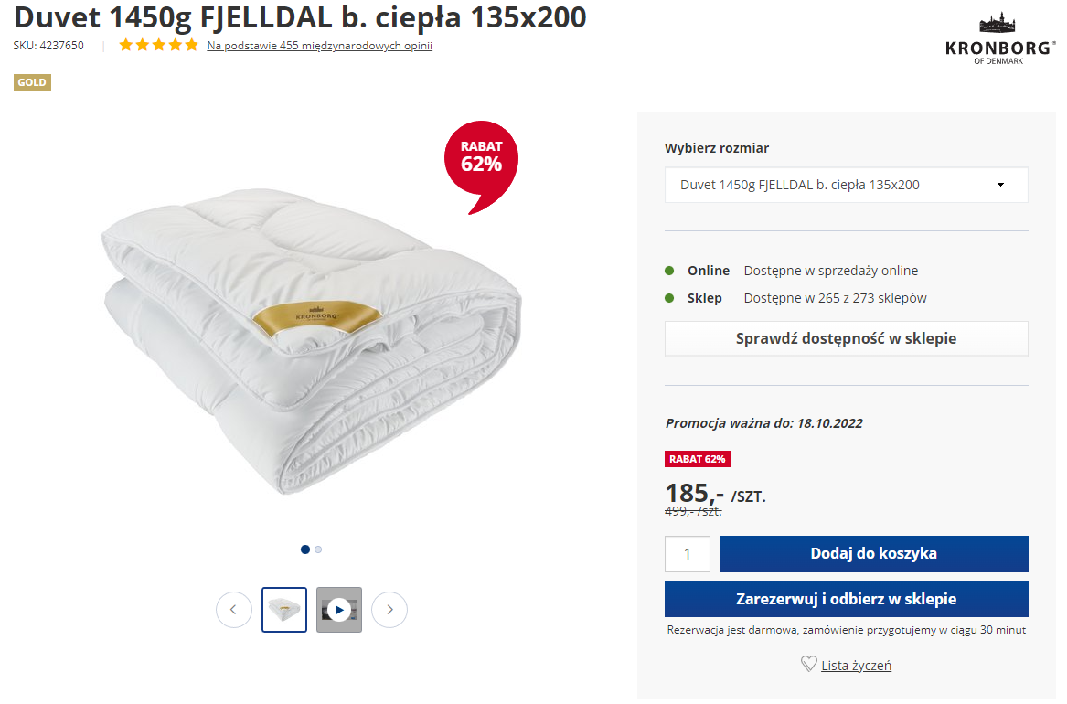Select second image carousel dot

[318, 549]
